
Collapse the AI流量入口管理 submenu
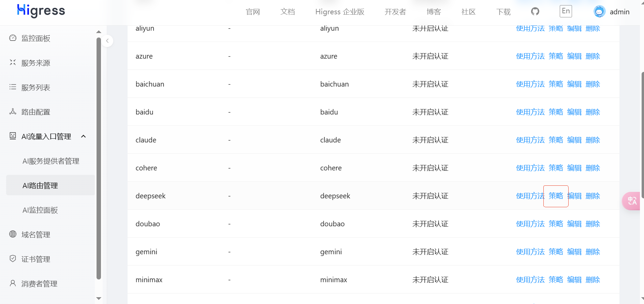(x=84, y=137)
